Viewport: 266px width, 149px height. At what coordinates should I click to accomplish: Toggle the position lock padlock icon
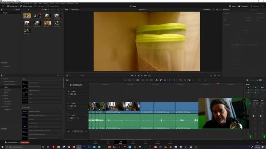coord(165,80)
